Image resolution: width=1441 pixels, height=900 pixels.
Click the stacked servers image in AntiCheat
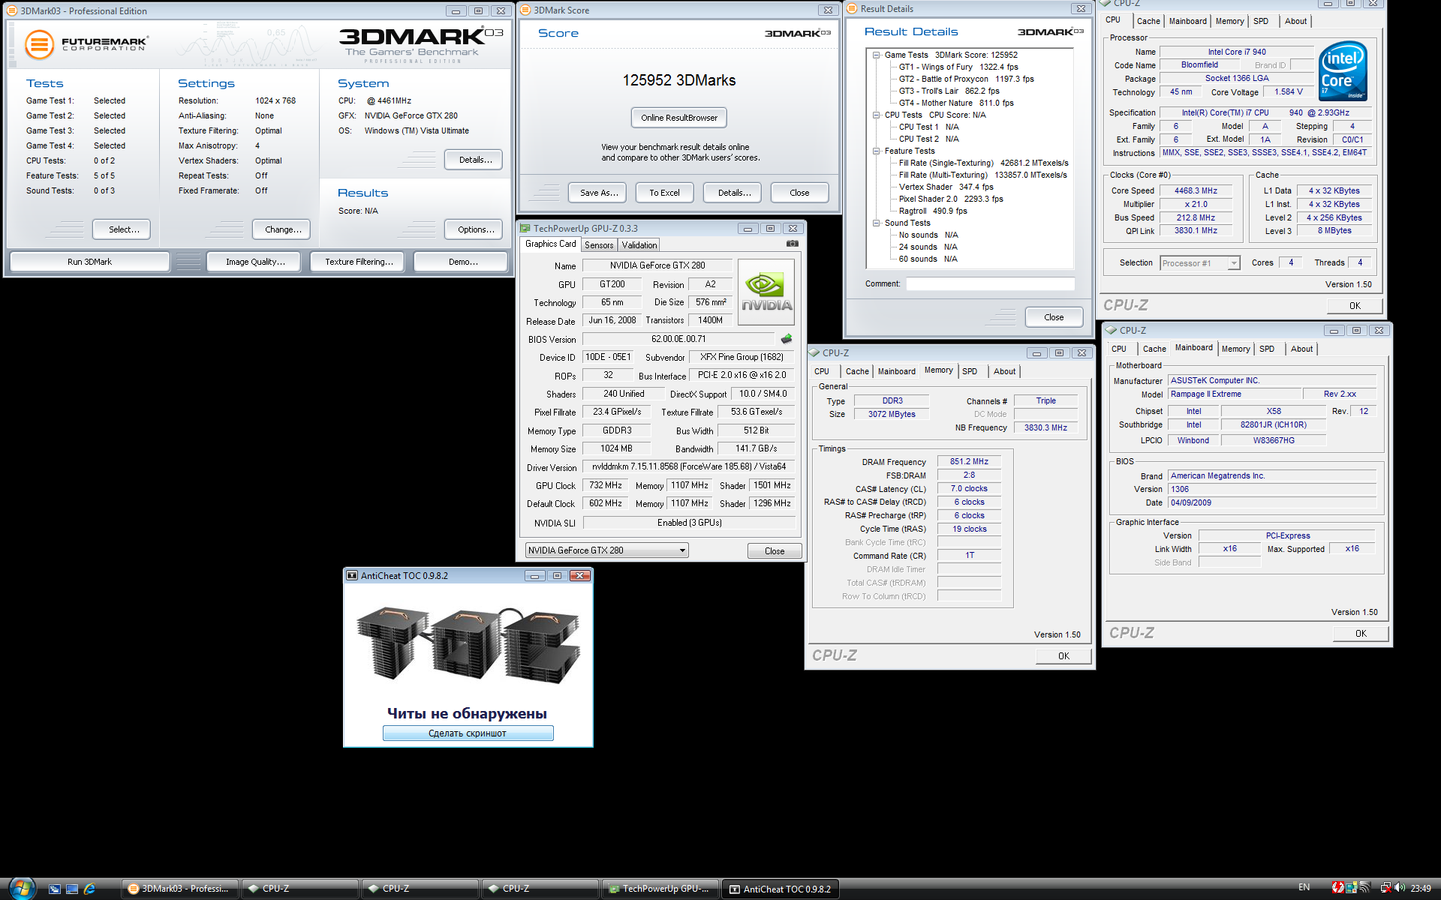tap(468, 645)
